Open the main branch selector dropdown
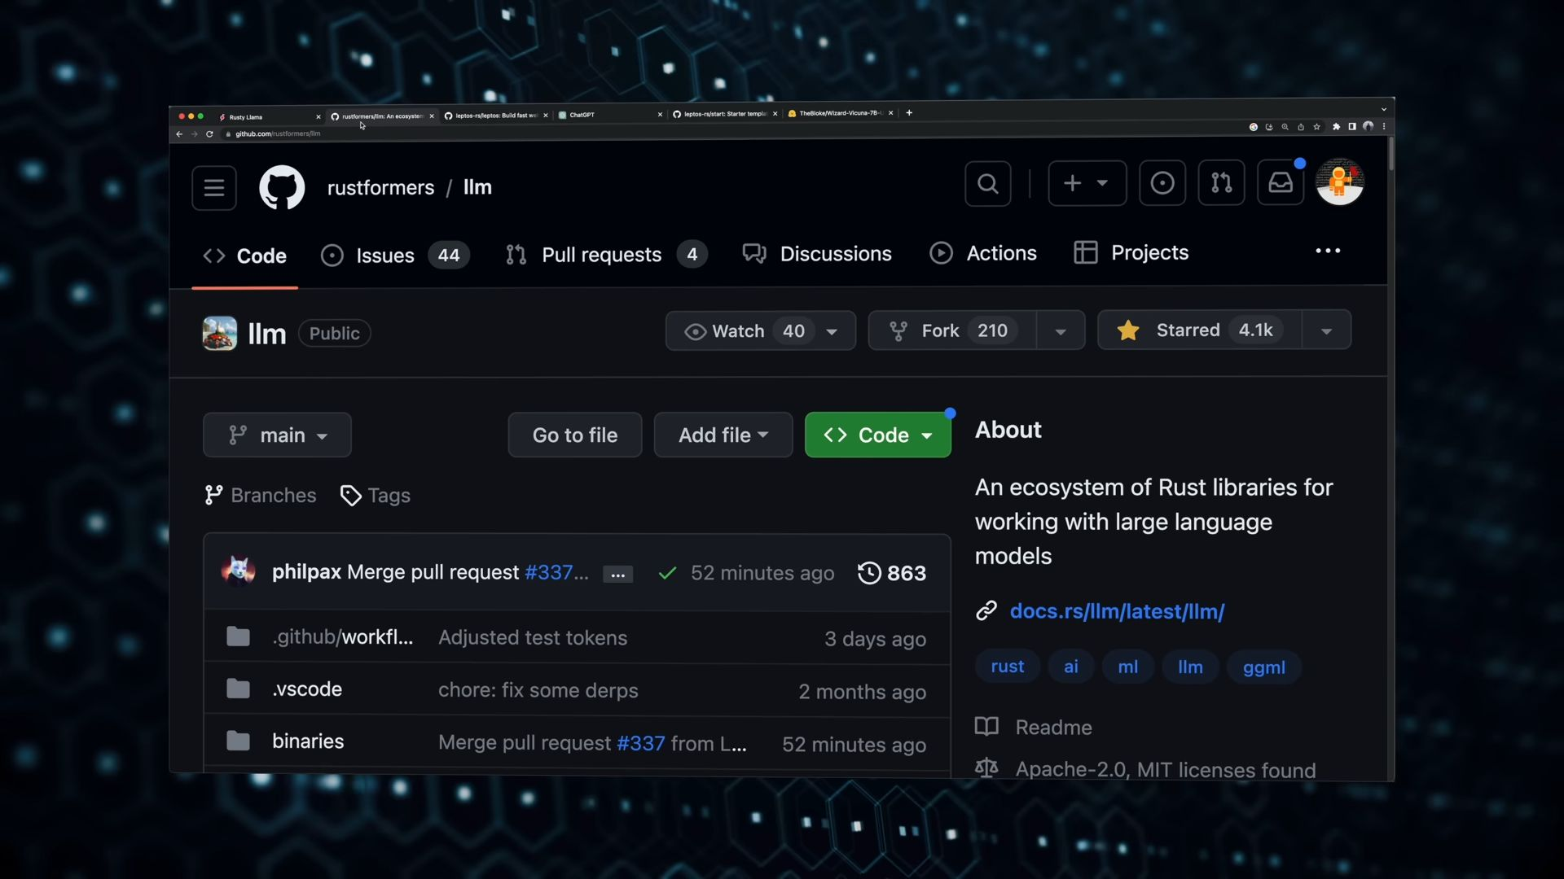1564x879 pixels. 277,435
